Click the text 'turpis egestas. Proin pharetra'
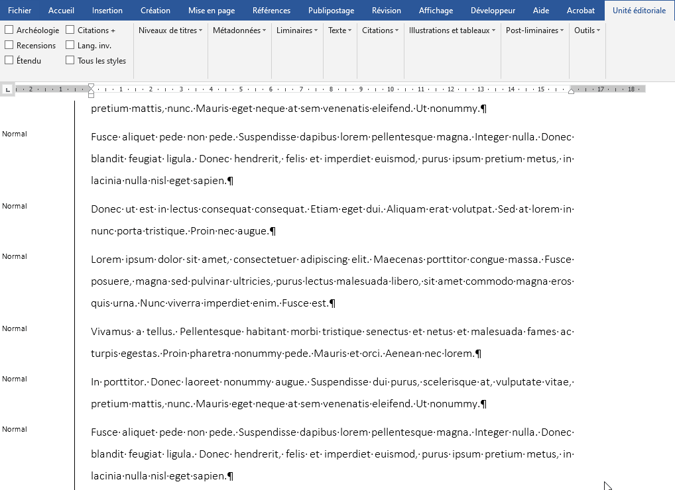Viewport: 675px width, 490px height. click(x=161, y=354)
